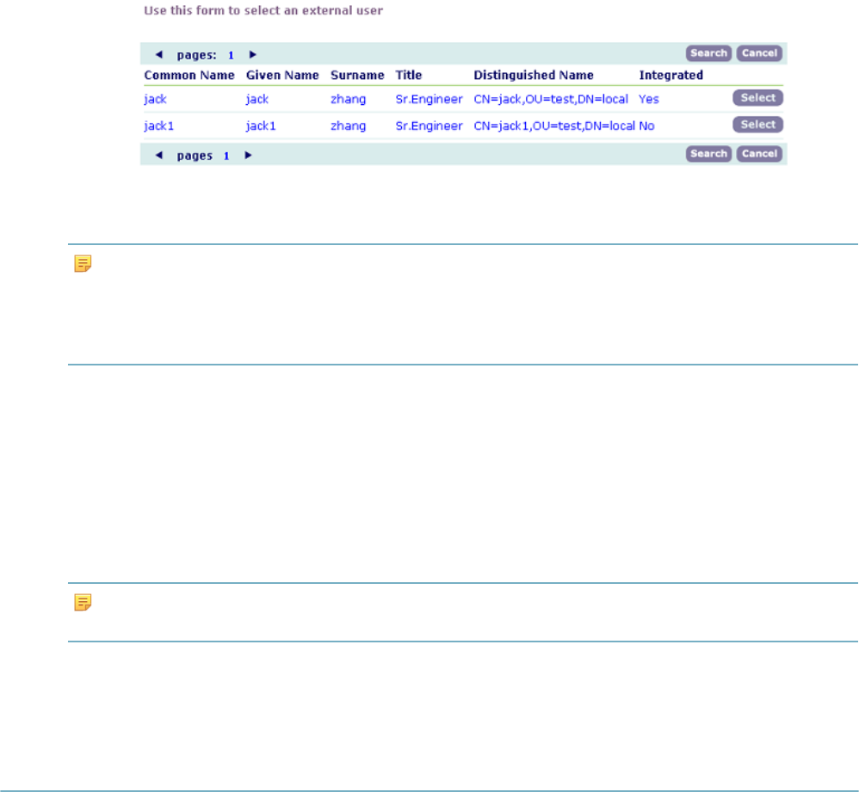Click the top Search button

tap(708, 53)
